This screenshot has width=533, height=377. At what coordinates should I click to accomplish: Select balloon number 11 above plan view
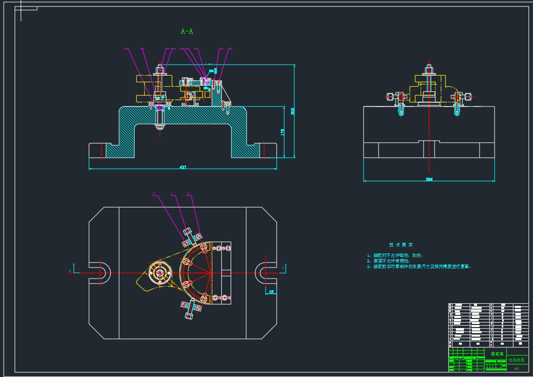pyautogui.click(x=171, y=194)
